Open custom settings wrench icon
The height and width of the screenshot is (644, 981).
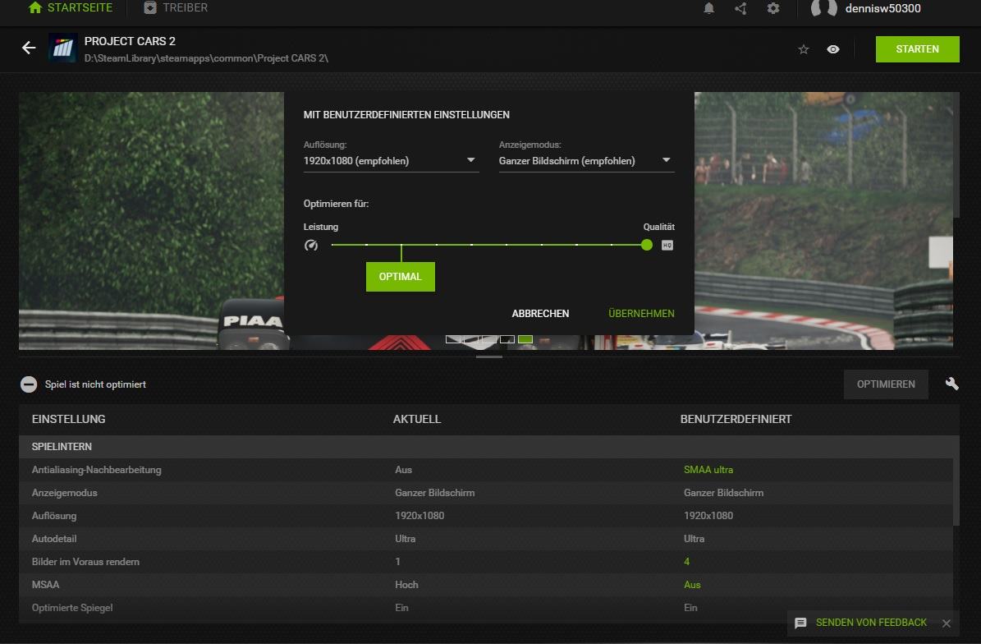coord(951,384)
